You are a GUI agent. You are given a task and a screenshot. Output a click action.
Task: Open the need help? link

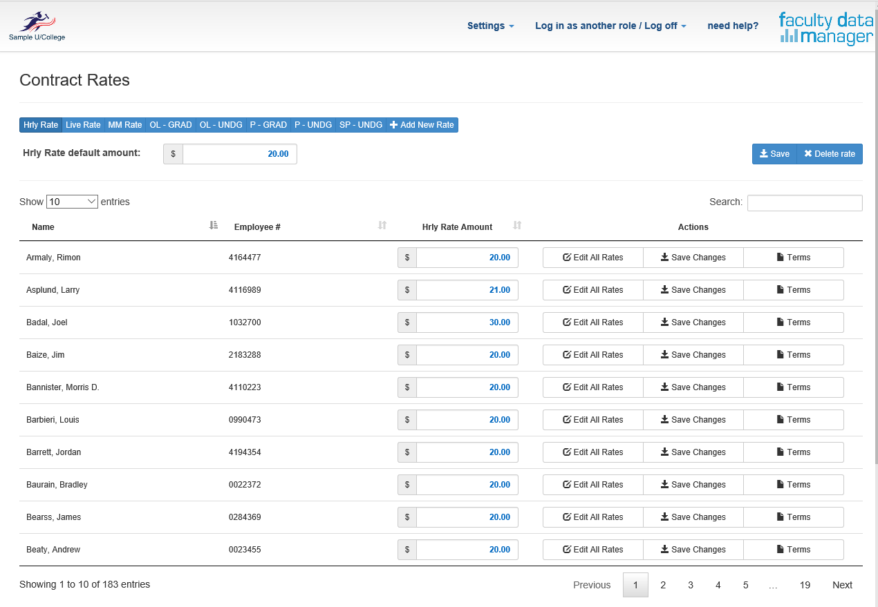tap(733, 26)
